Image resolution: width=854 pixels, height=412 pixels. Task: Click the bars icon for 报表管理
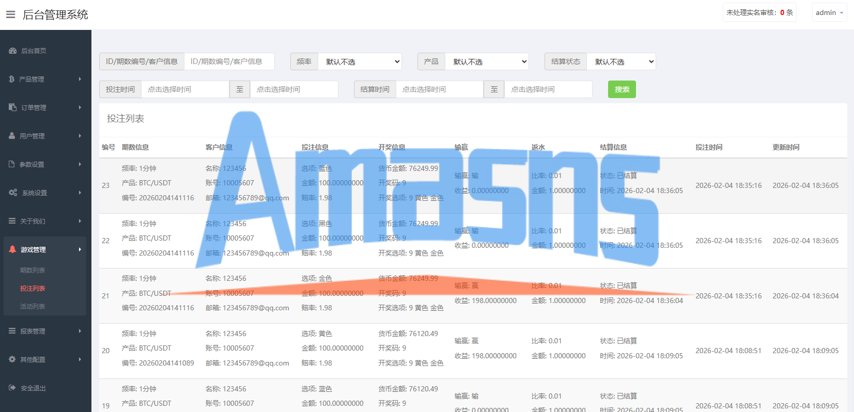(12, 331)
